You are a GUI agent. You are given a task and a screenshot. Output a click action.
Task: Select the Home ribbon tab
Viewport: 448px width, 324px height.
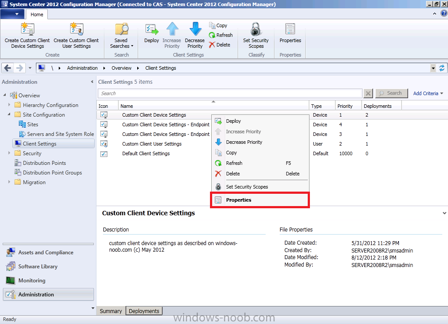point(37,14)
